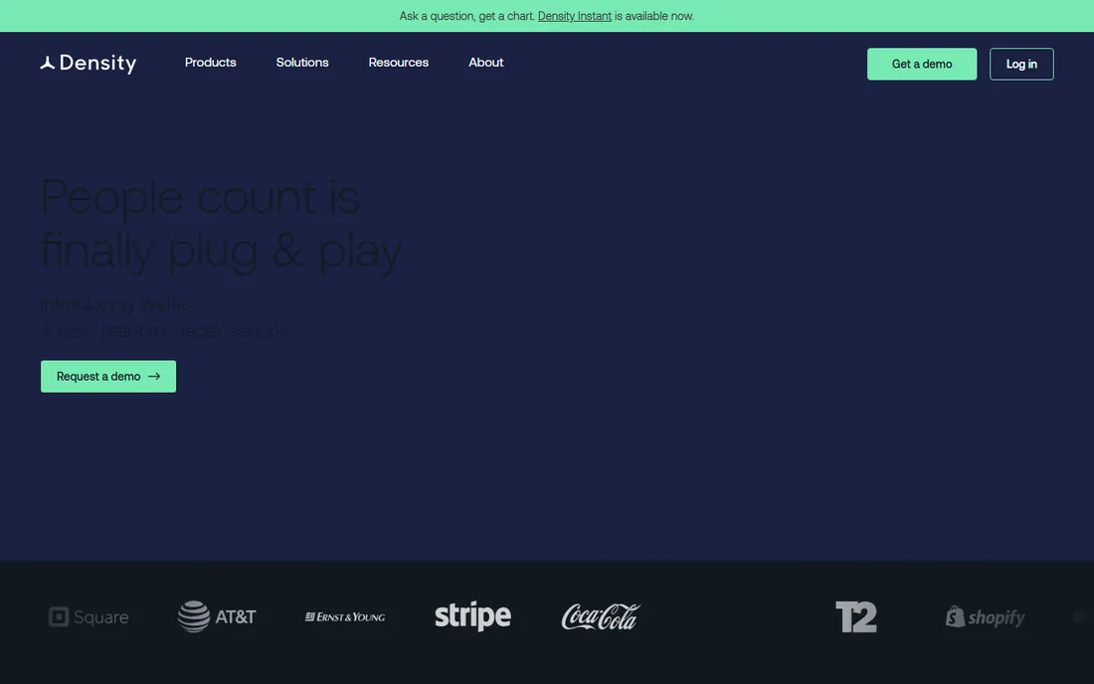This screenshot has height=684, width=1094.
Task: Click the Ernst & Young logo
Action: 345,617
